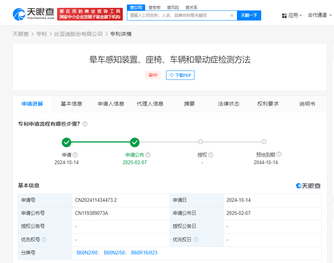Viewport: 334px width, 263px height.
Task: Click the TianYanCha logo in header
Action: pos(34,14)
